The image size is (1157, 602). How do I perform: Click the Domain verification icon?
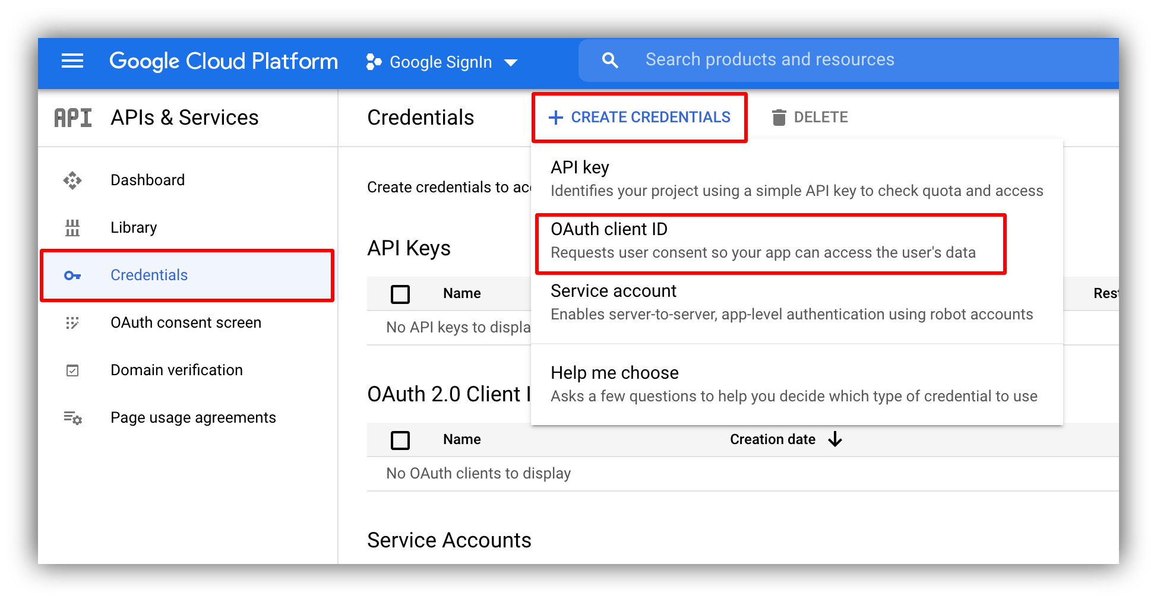[72, 370]
